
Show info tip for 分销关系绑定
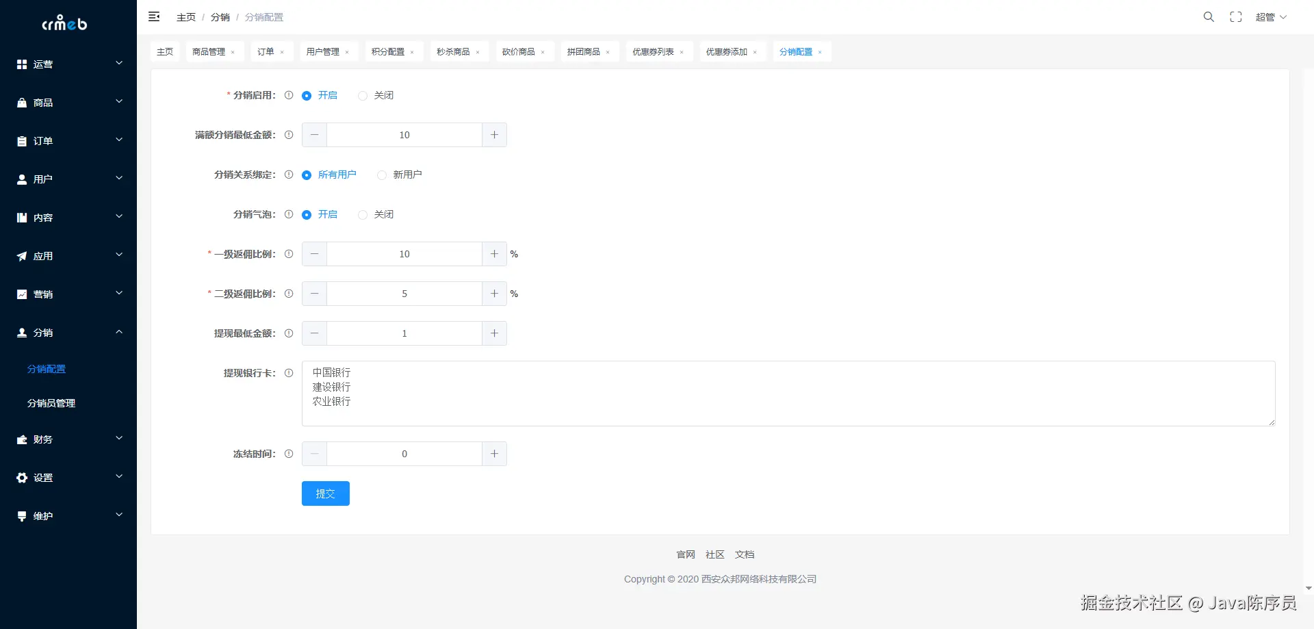point(289,175)
